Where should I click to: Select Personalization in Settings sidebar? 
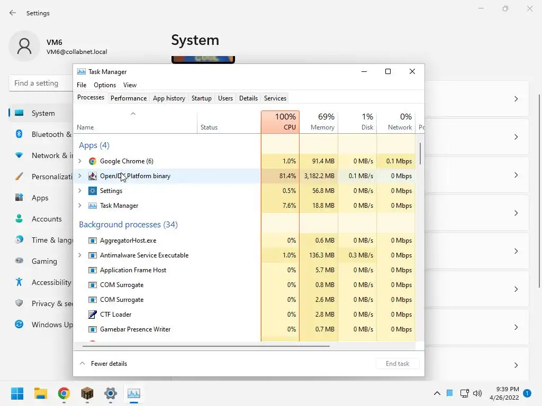[x=41, y=177]
